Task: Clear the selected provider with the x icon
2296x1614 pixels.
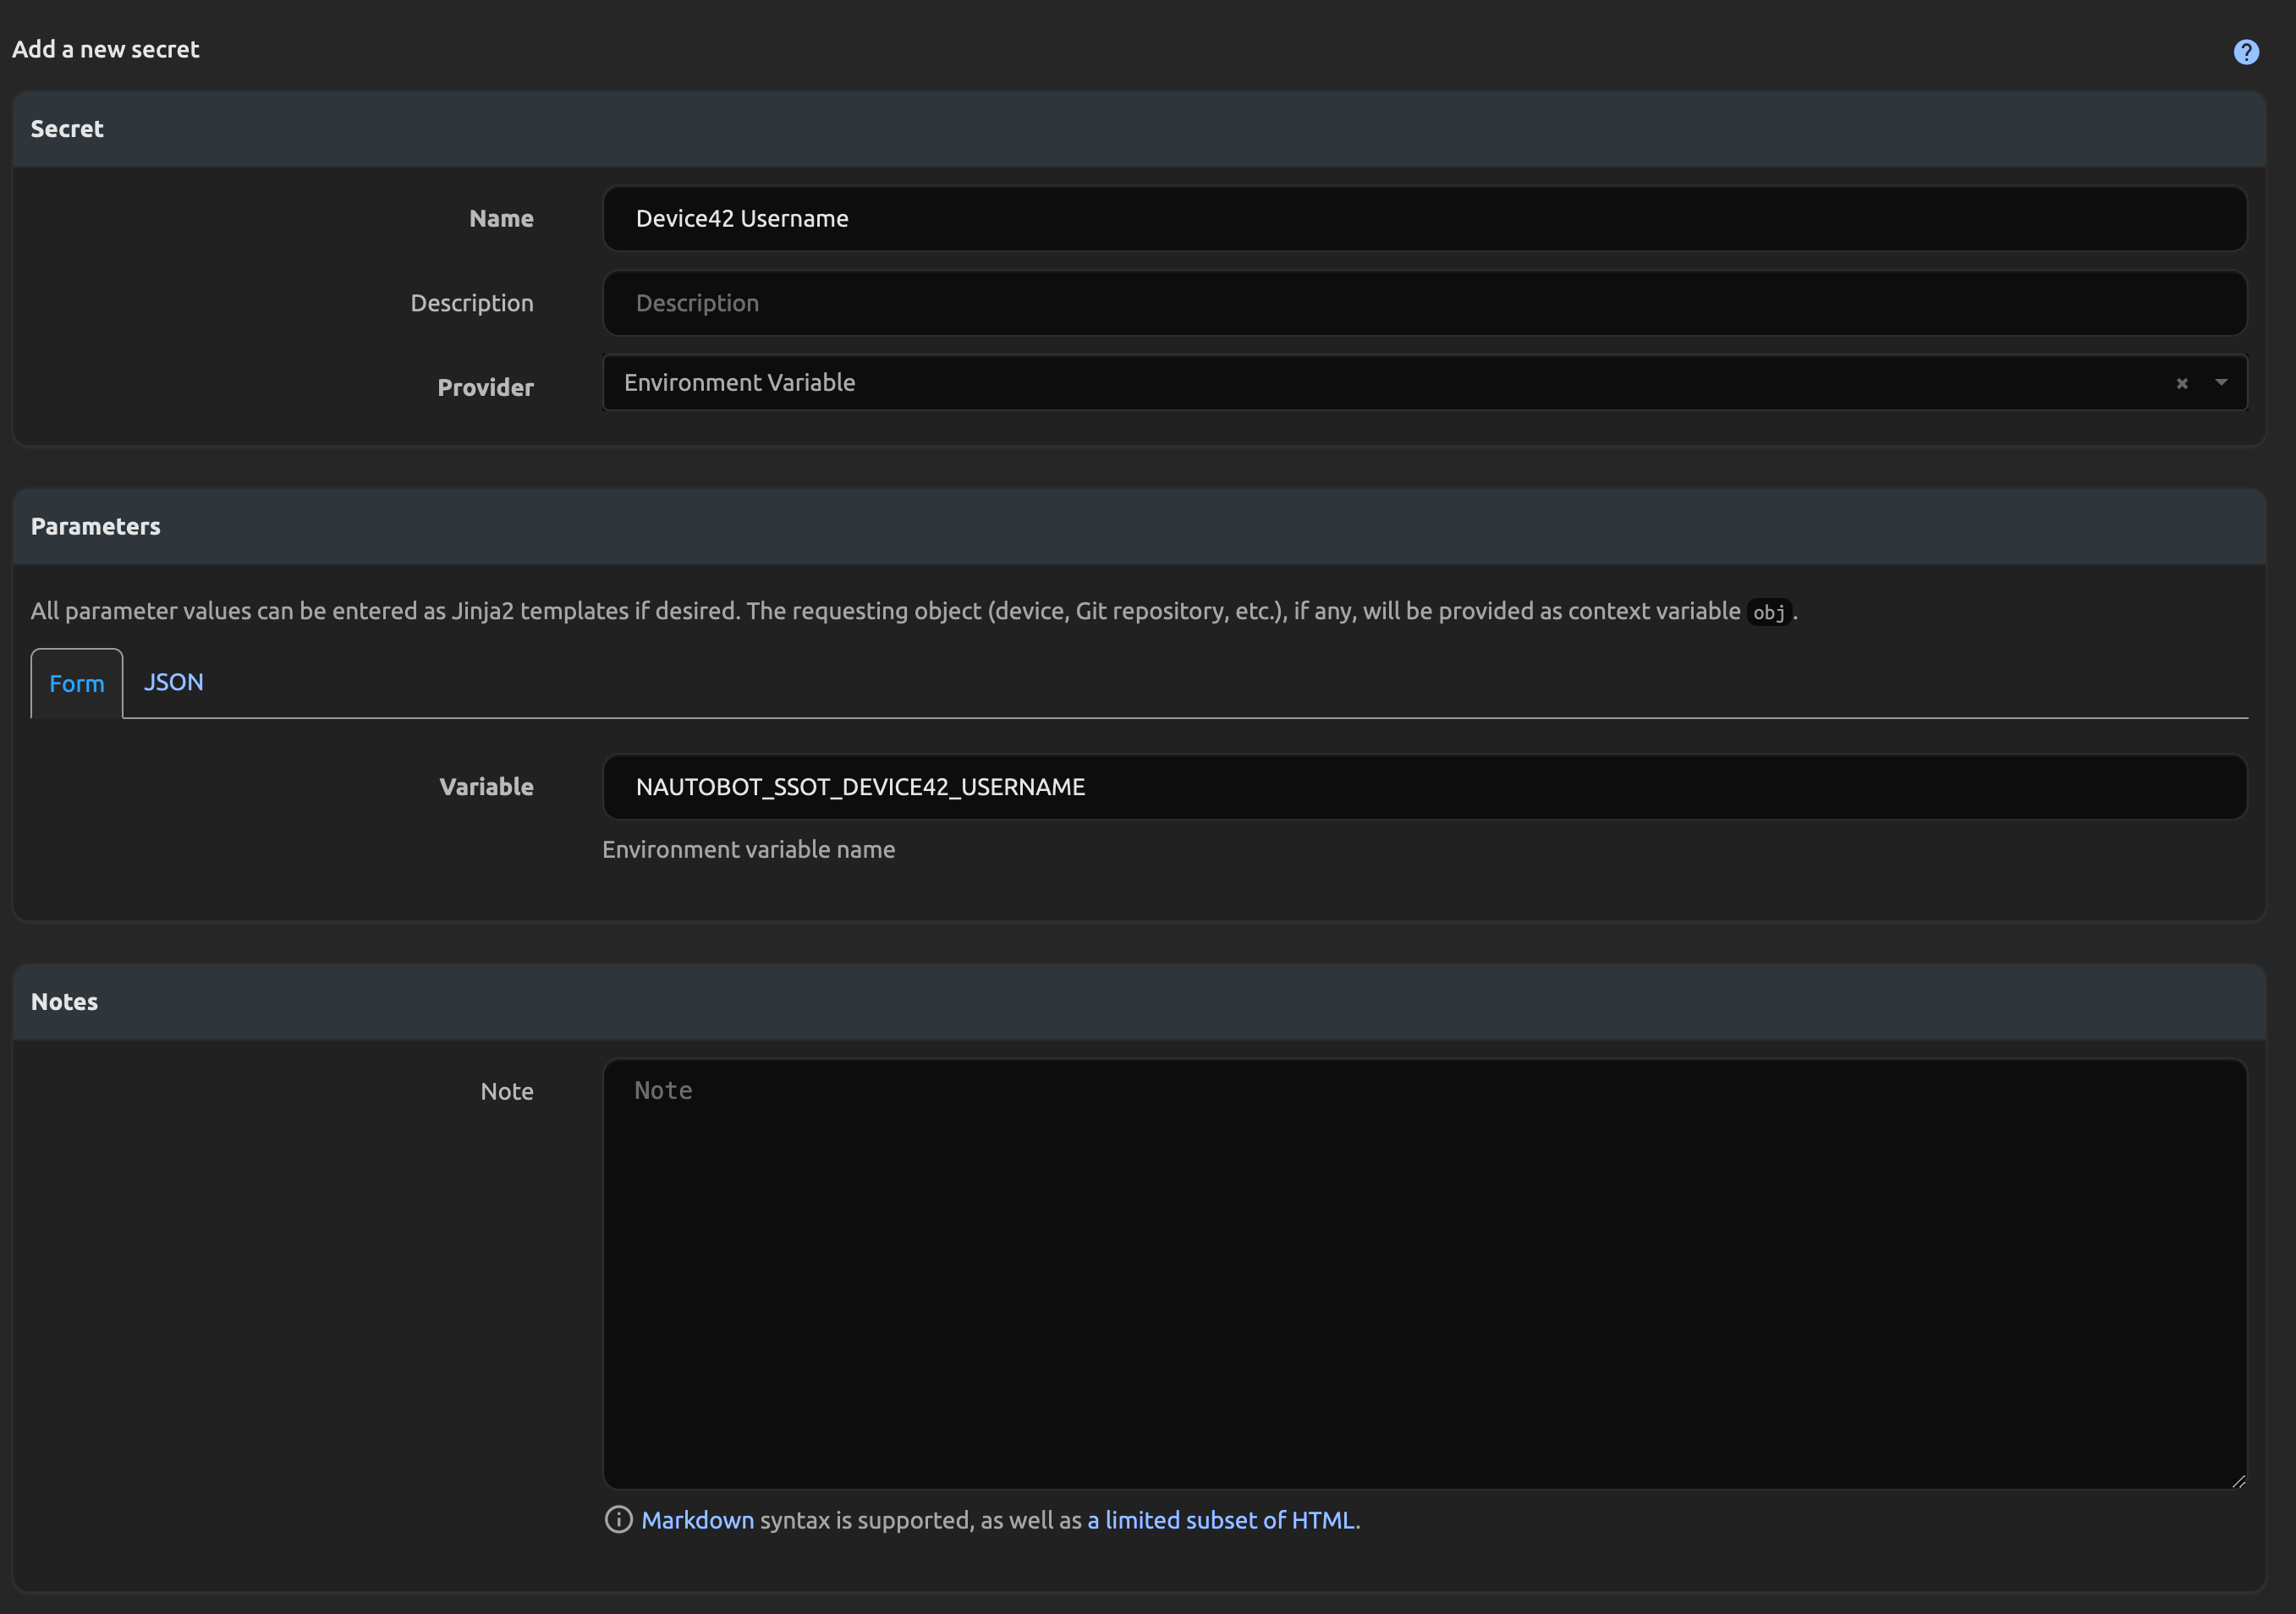Action: click(2181, 383)
